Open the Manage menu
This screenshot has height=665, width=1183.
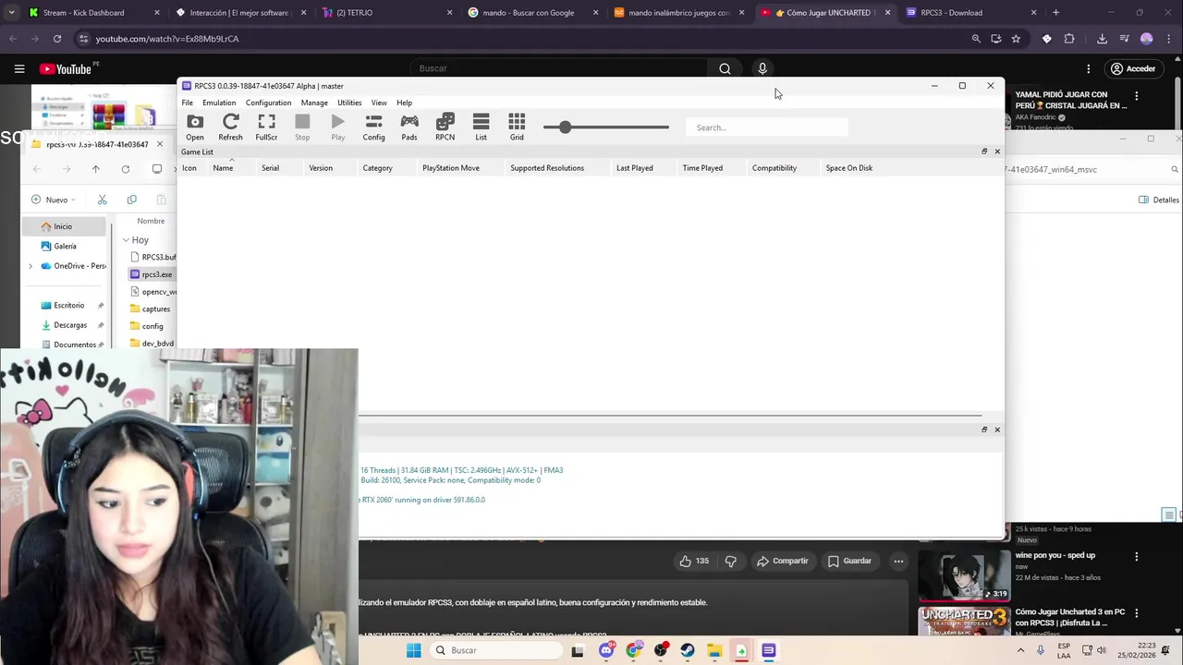point(314,103)
